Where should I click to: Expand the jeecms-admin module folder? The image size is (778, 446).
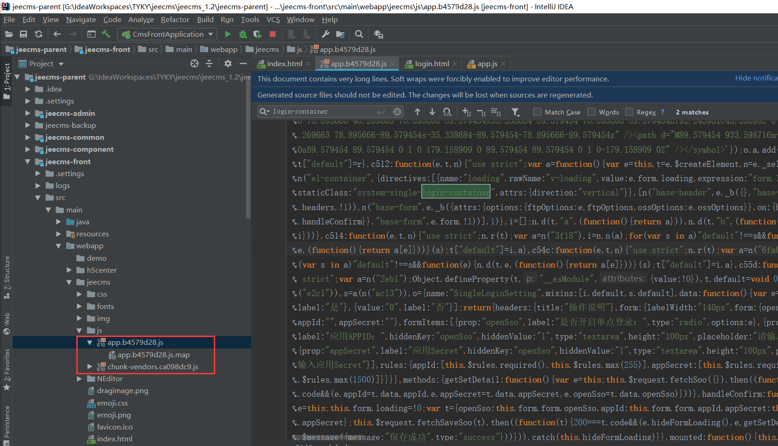(x=28, y=113)
